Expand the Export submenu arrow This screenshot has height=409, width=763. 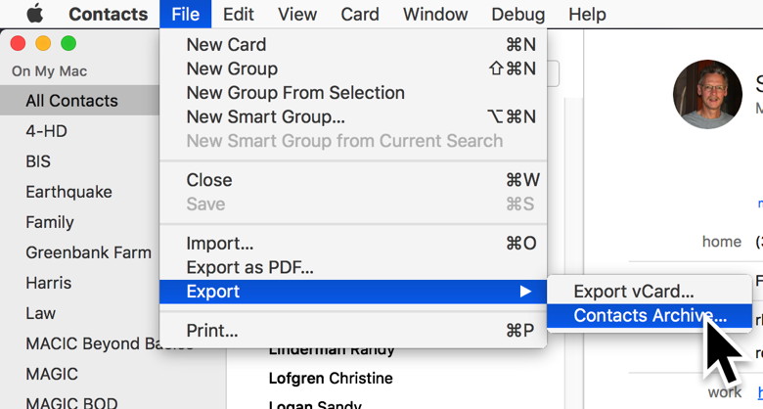point(525,292)
